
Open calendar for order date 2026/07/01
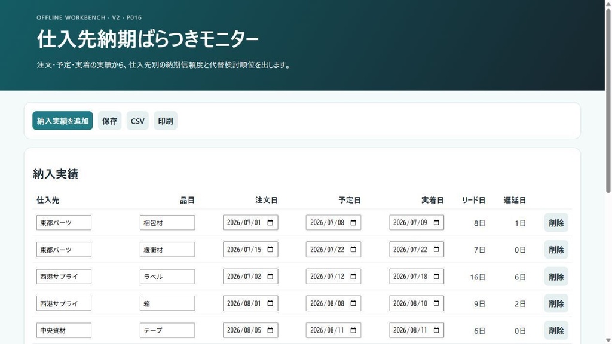point(270,222)
